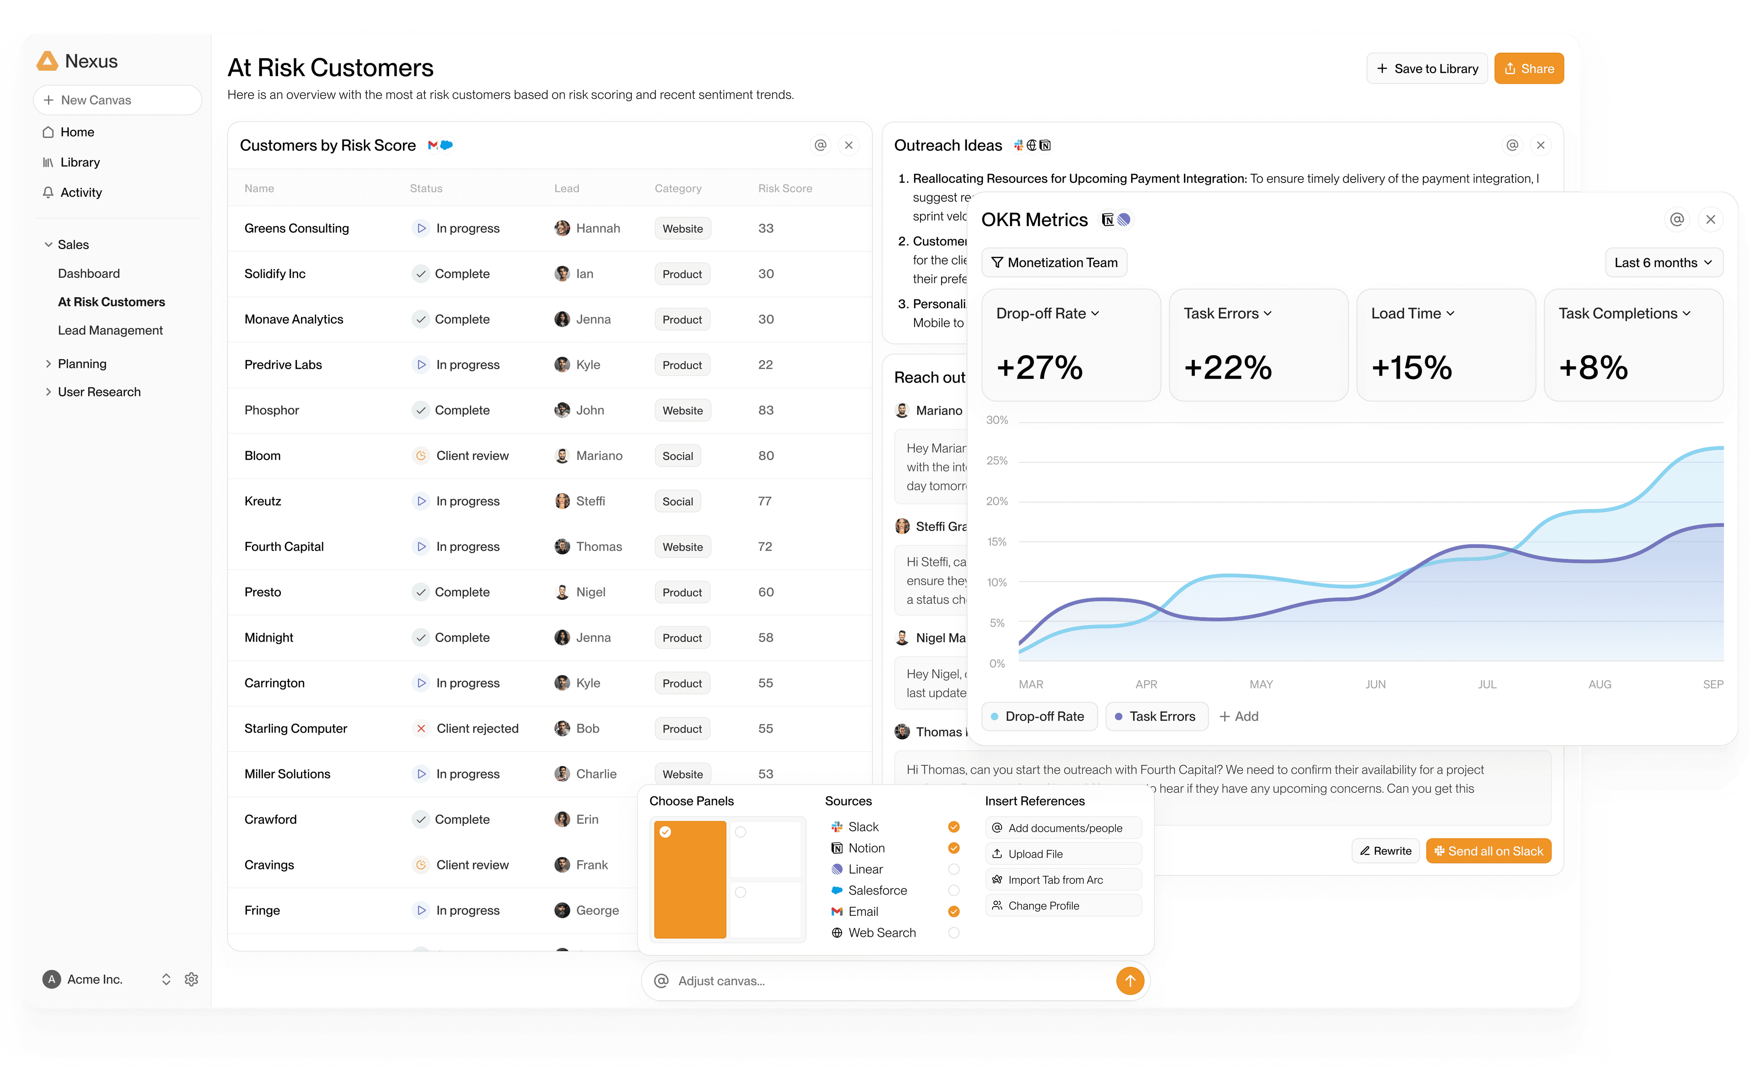Click the Save to Library button
The image size is (1762, 1068).
1427,69
